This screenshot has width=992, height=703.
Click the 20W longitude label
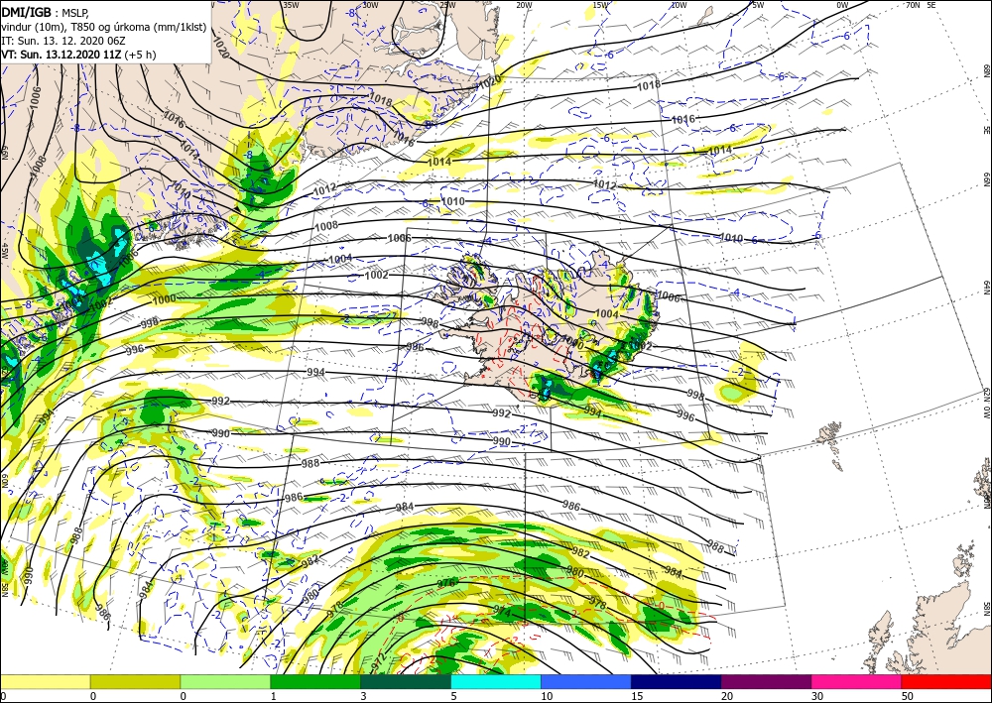click(x=524, y=5)
